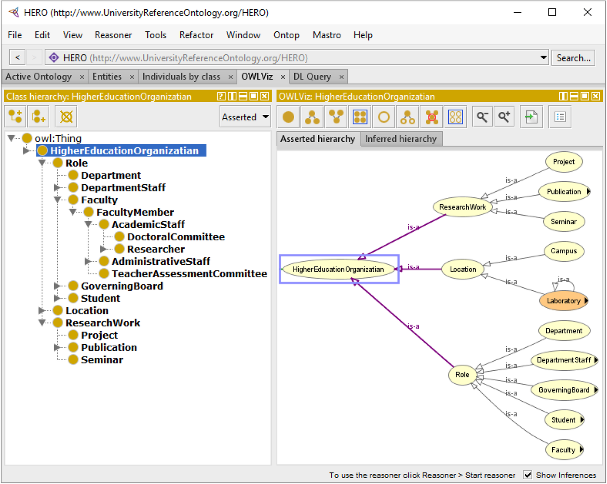Click OWLViz Hide all classes icon
This screenshot has width=607, height=484.
tap(456, 117)
